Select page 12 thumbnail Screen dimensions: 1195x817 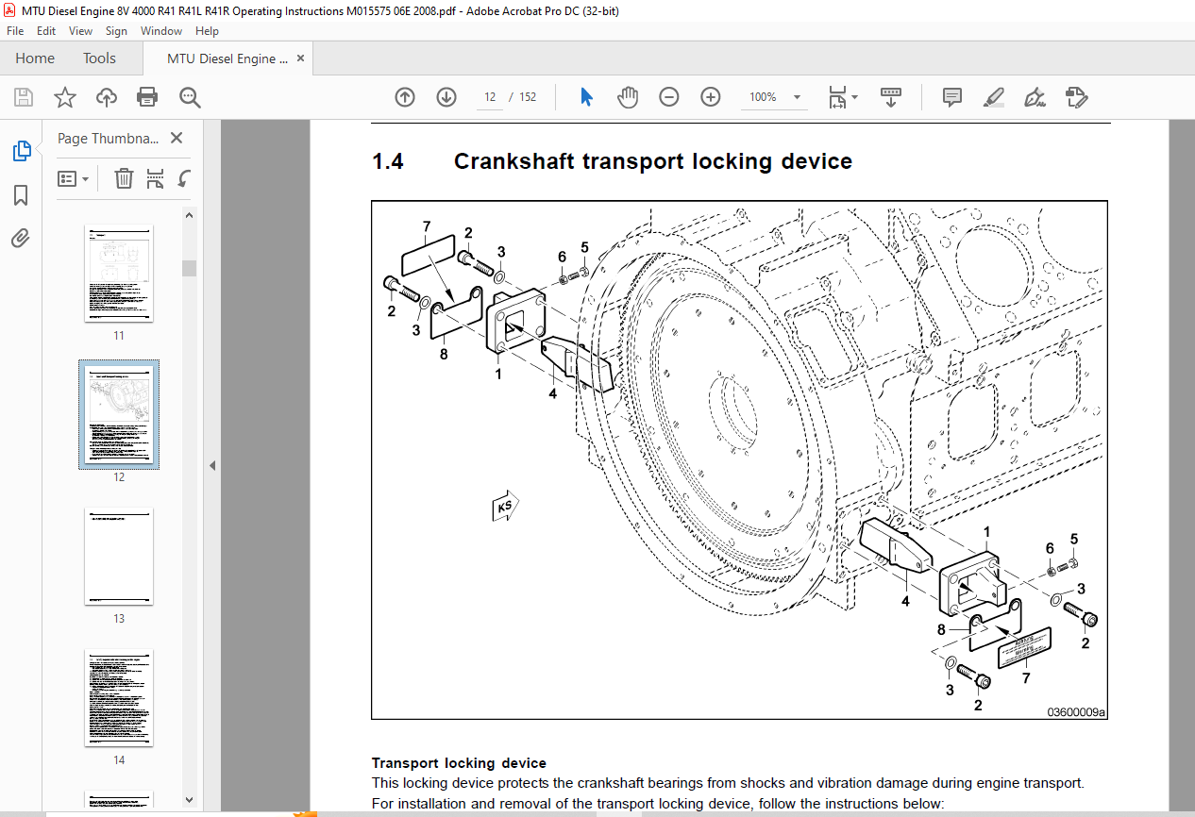tap(119, 414)
